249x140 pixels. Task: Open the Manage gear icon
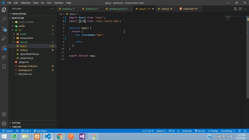coord(4,123)
